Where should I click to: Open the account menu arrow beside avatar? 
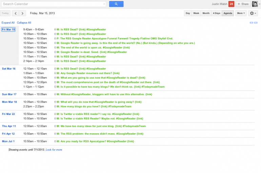click(260, 4)
